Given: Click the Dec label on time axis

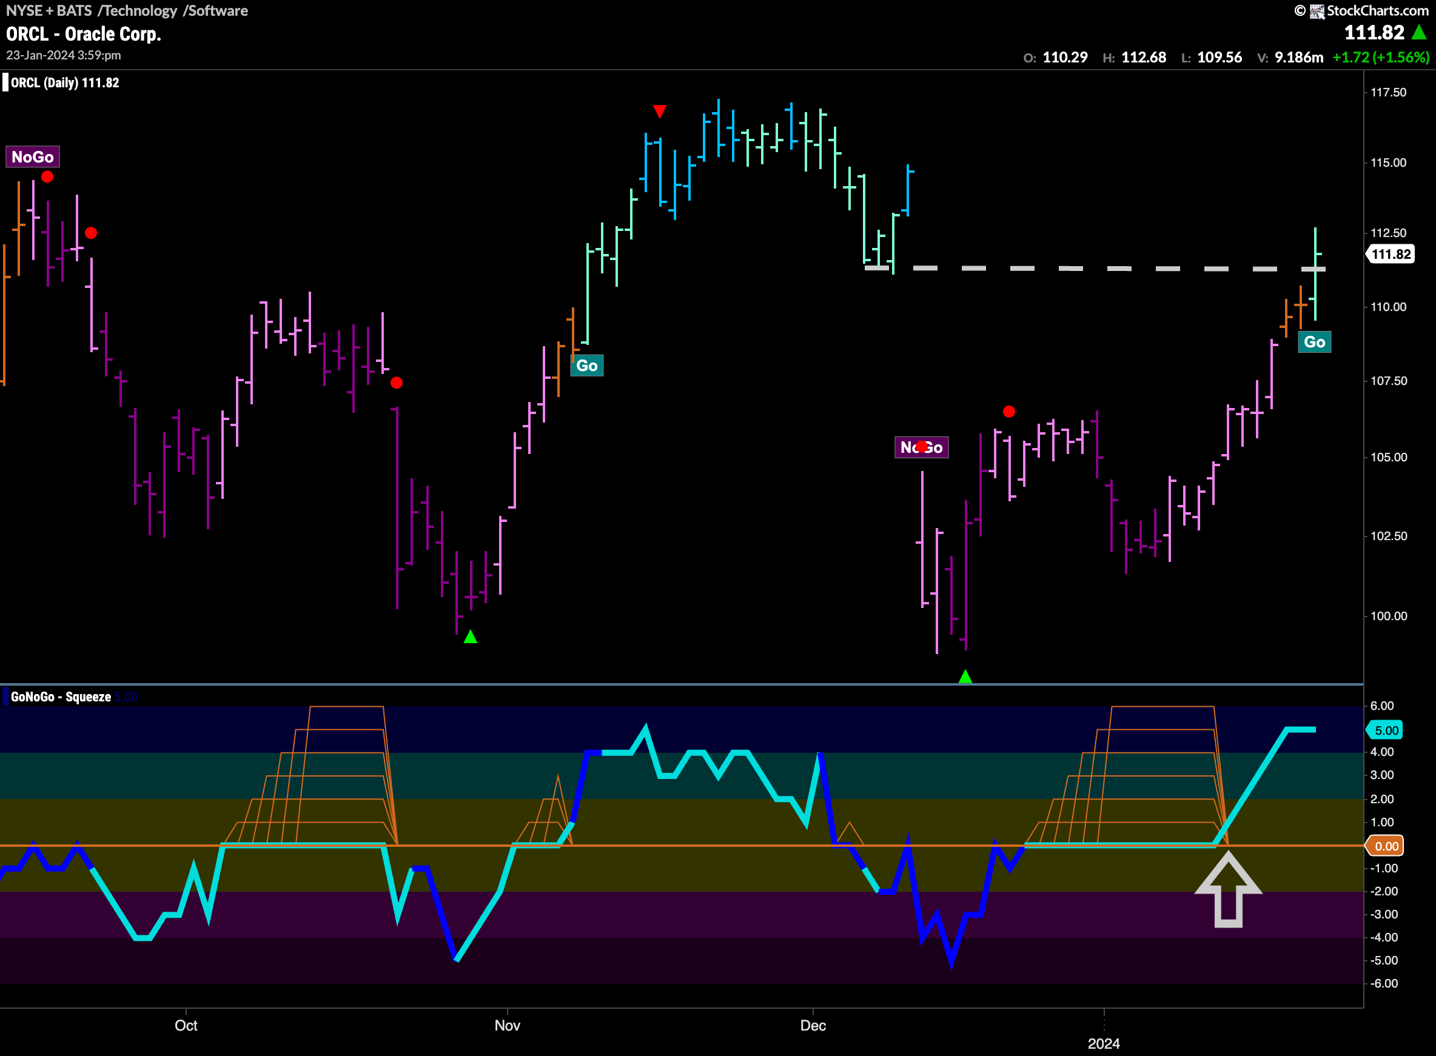Looking at the screenshot, I should coord(813,1025).
